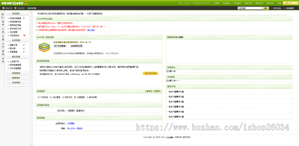Click the DedeCMS v5.7 logo
299x146 pixels.
(15, 3)
